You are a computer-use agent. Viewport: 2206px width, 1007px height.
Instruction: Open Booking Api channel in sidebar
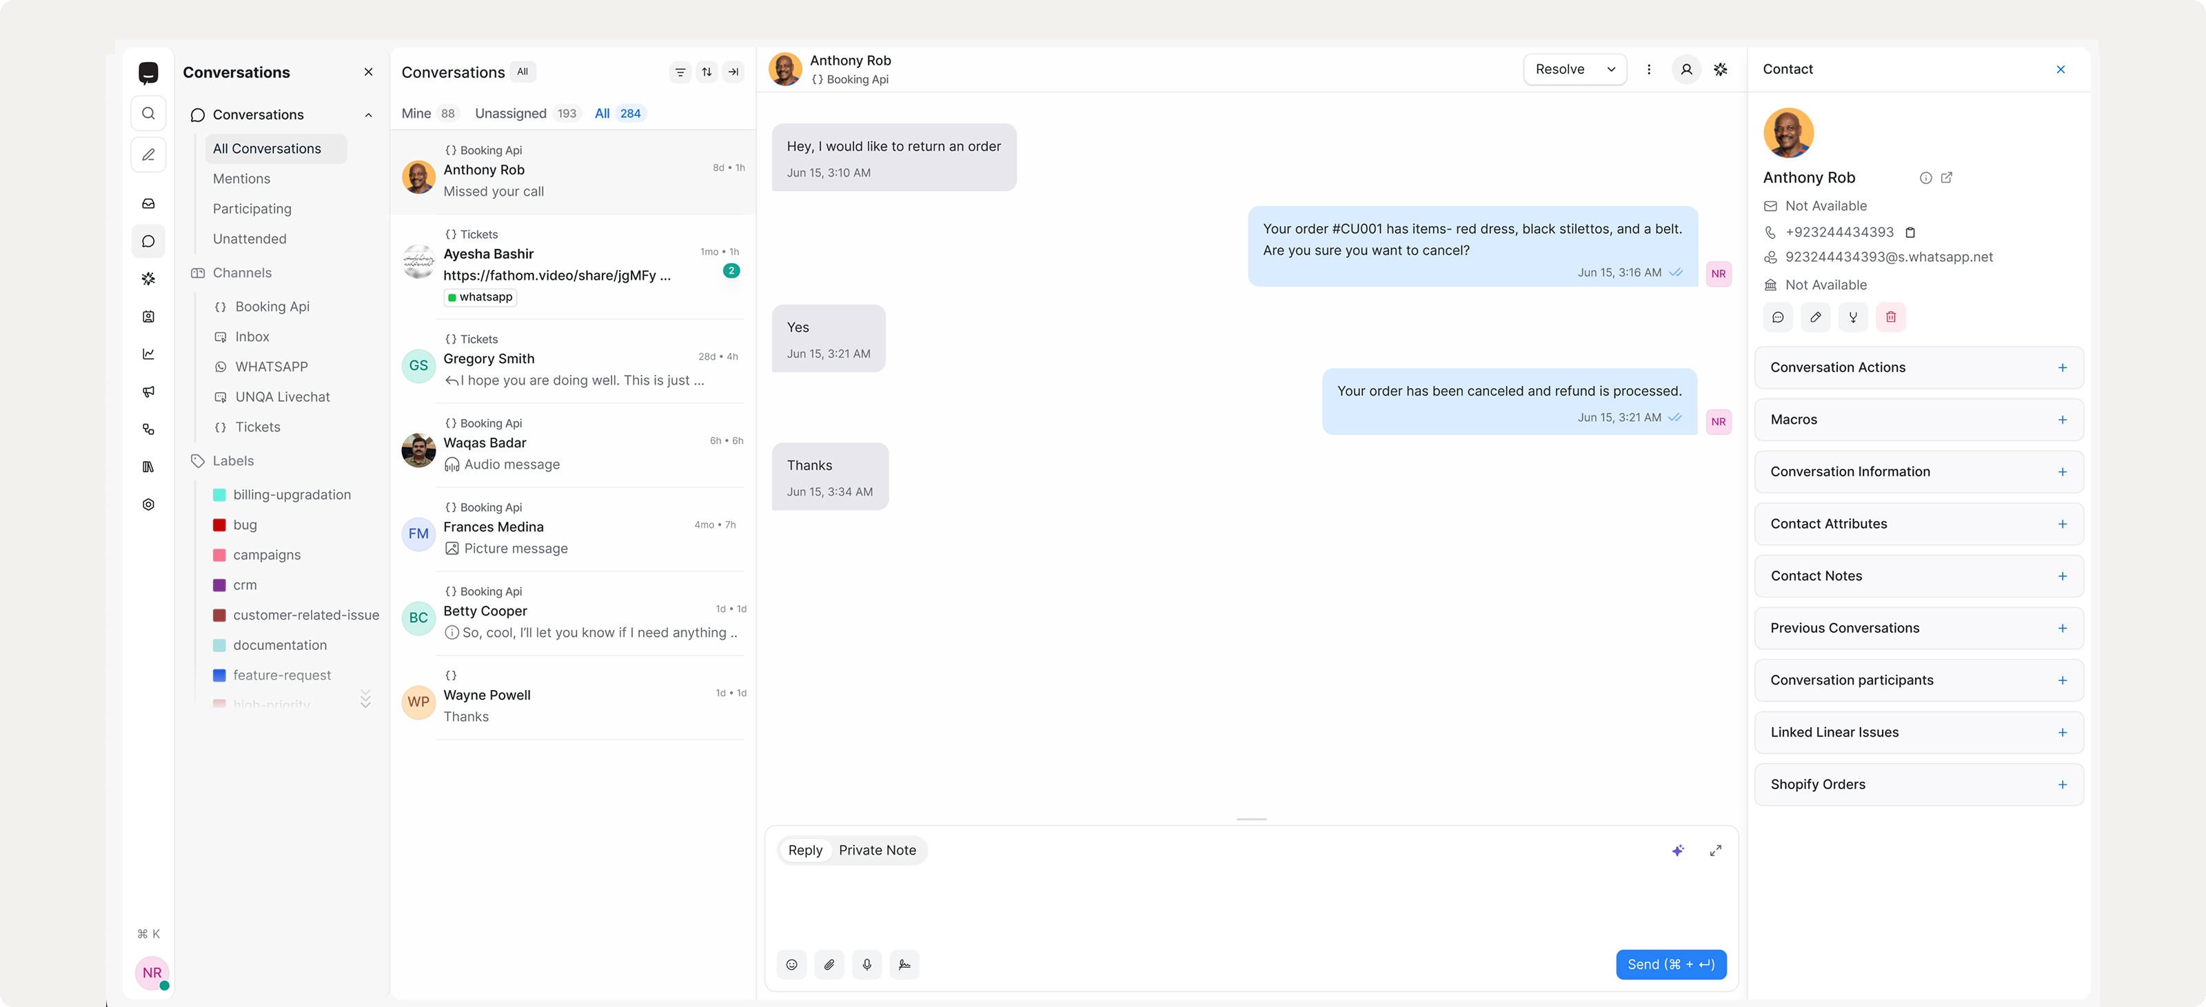272,307
